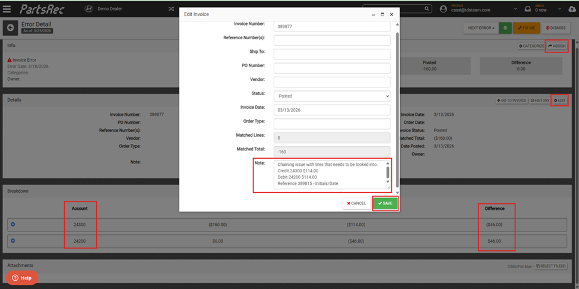This screenshot has width=579, height=289.
Task: Click Select File(s) for attachments
Action: click(x=550, y=266)
